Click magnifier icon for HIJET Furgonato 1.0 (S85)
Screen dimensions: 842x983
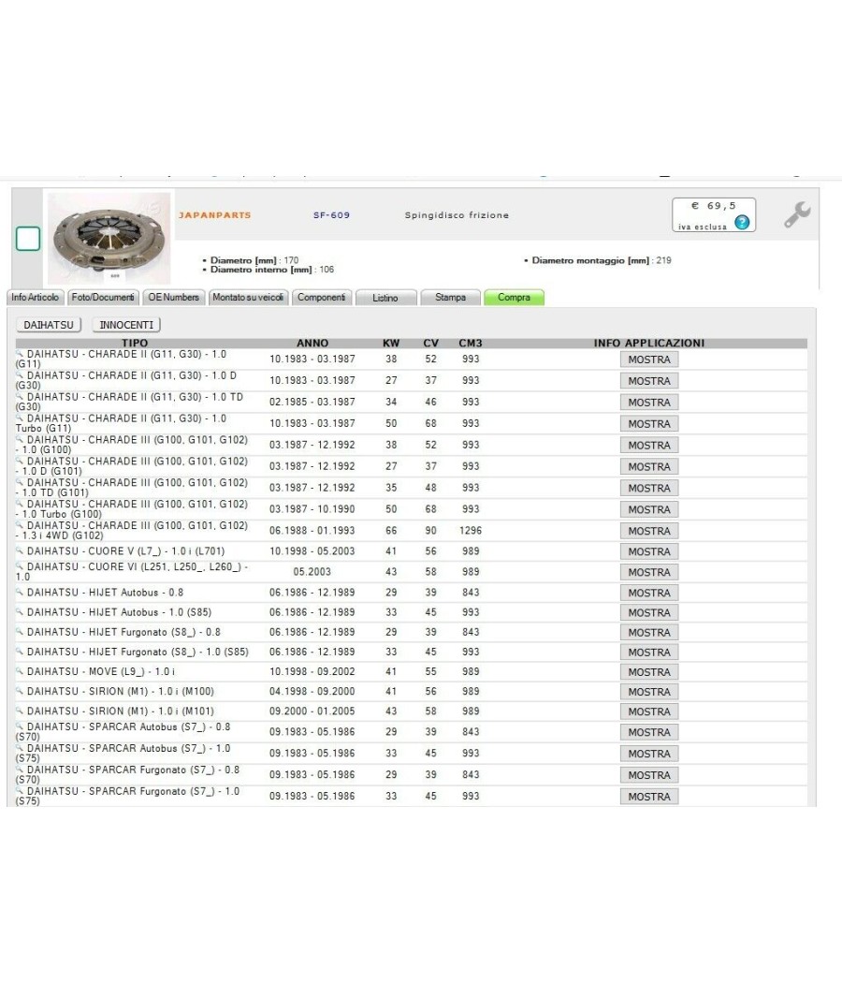tap(20, 652)
